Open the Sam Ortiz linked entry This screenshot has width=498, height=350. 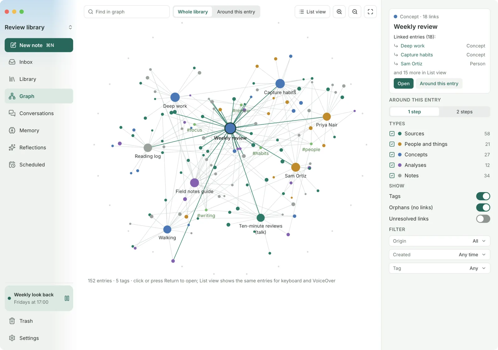tap(411, 64)
